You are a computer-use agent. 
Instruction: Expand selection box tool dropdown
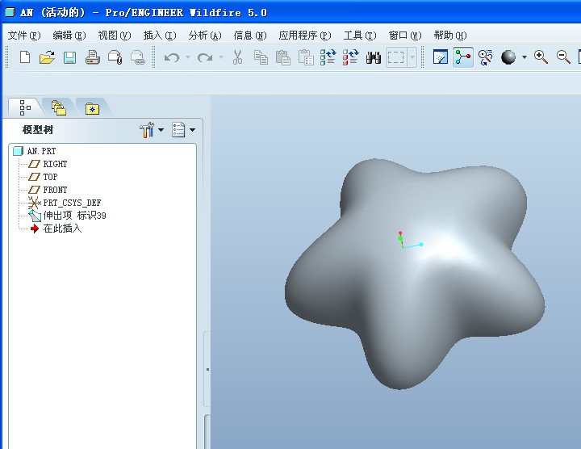tap(412, 57)
